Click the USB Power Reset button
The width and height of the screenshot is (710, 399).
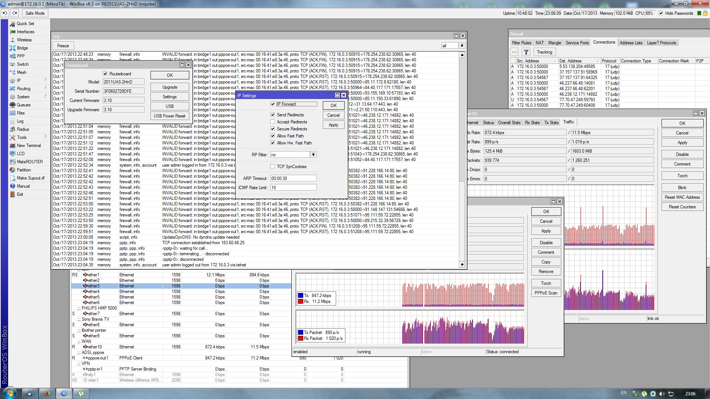(169, 116)
